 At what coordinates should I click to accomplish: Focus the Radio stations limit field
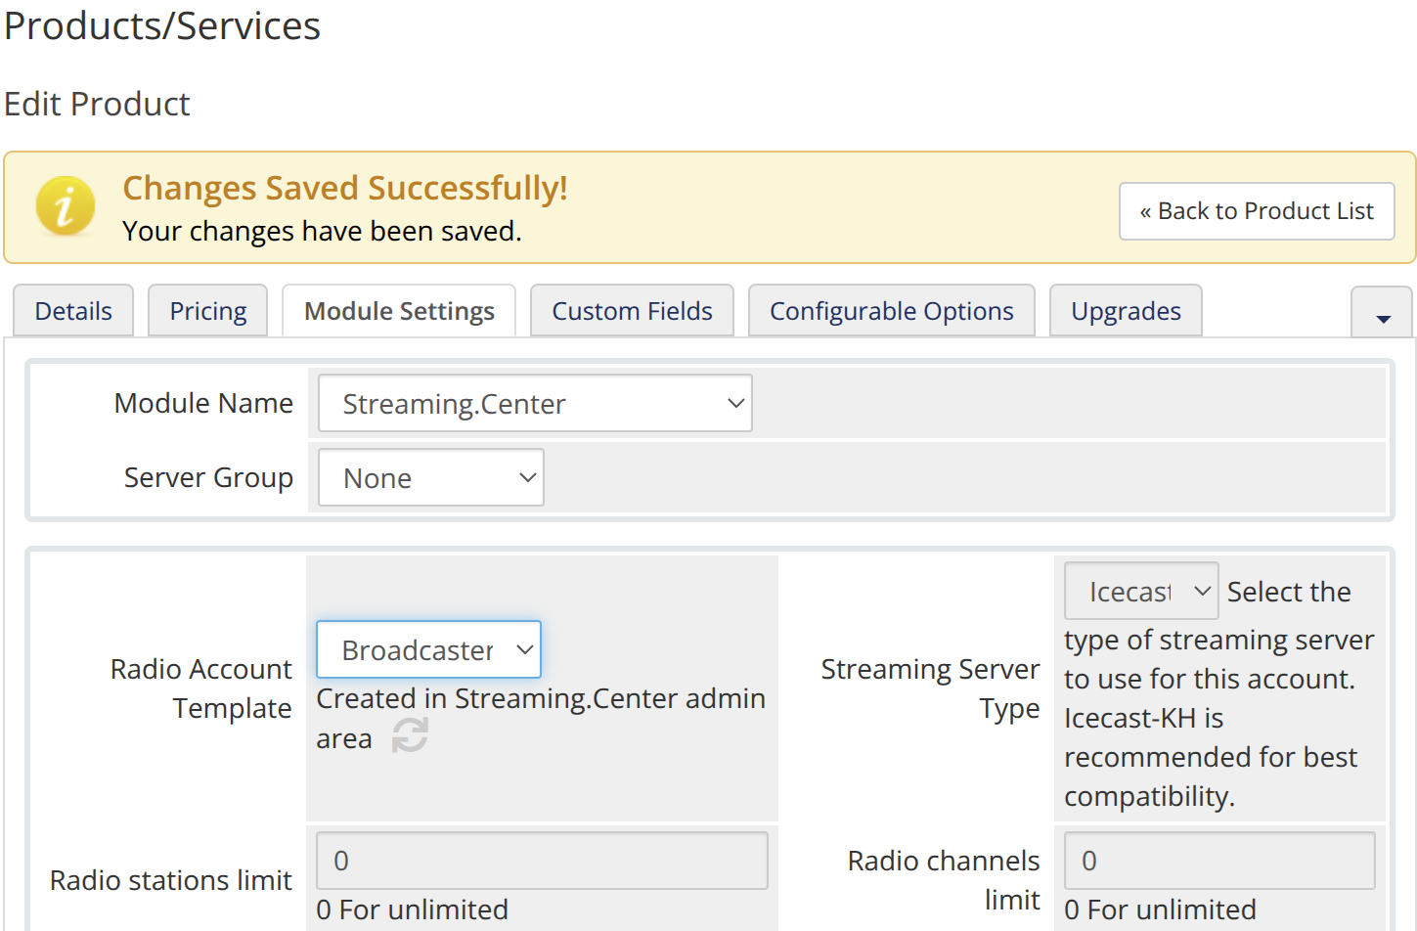[542, 861]
